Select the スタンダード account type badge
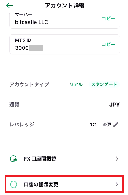 coord(104,84)
